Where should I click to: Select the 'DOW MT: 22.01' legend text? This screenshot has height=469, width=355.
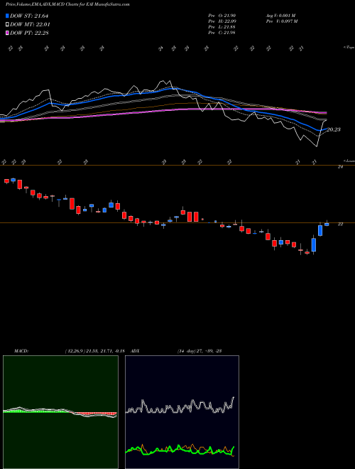click(x=30, y=25)
